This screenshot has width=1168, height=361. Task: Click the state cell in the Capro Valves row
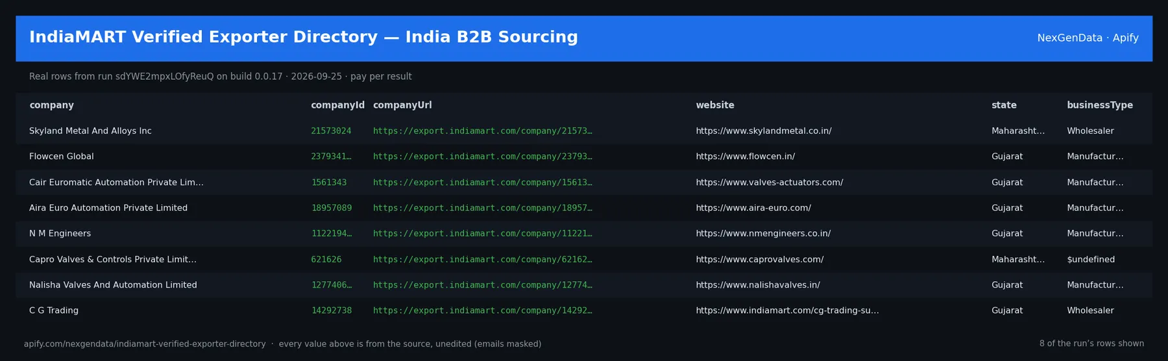click(x=1018, y=260)
